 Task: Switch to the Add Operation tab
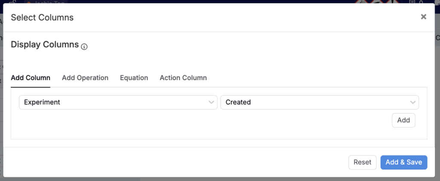[x=85, y=78]
